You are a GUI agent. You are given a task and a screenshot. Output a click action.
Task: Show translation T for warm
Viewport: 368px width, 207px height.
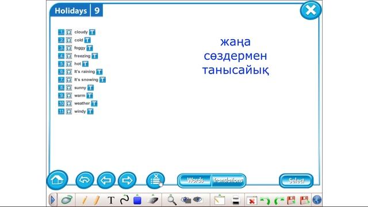[x=90, y=95]
